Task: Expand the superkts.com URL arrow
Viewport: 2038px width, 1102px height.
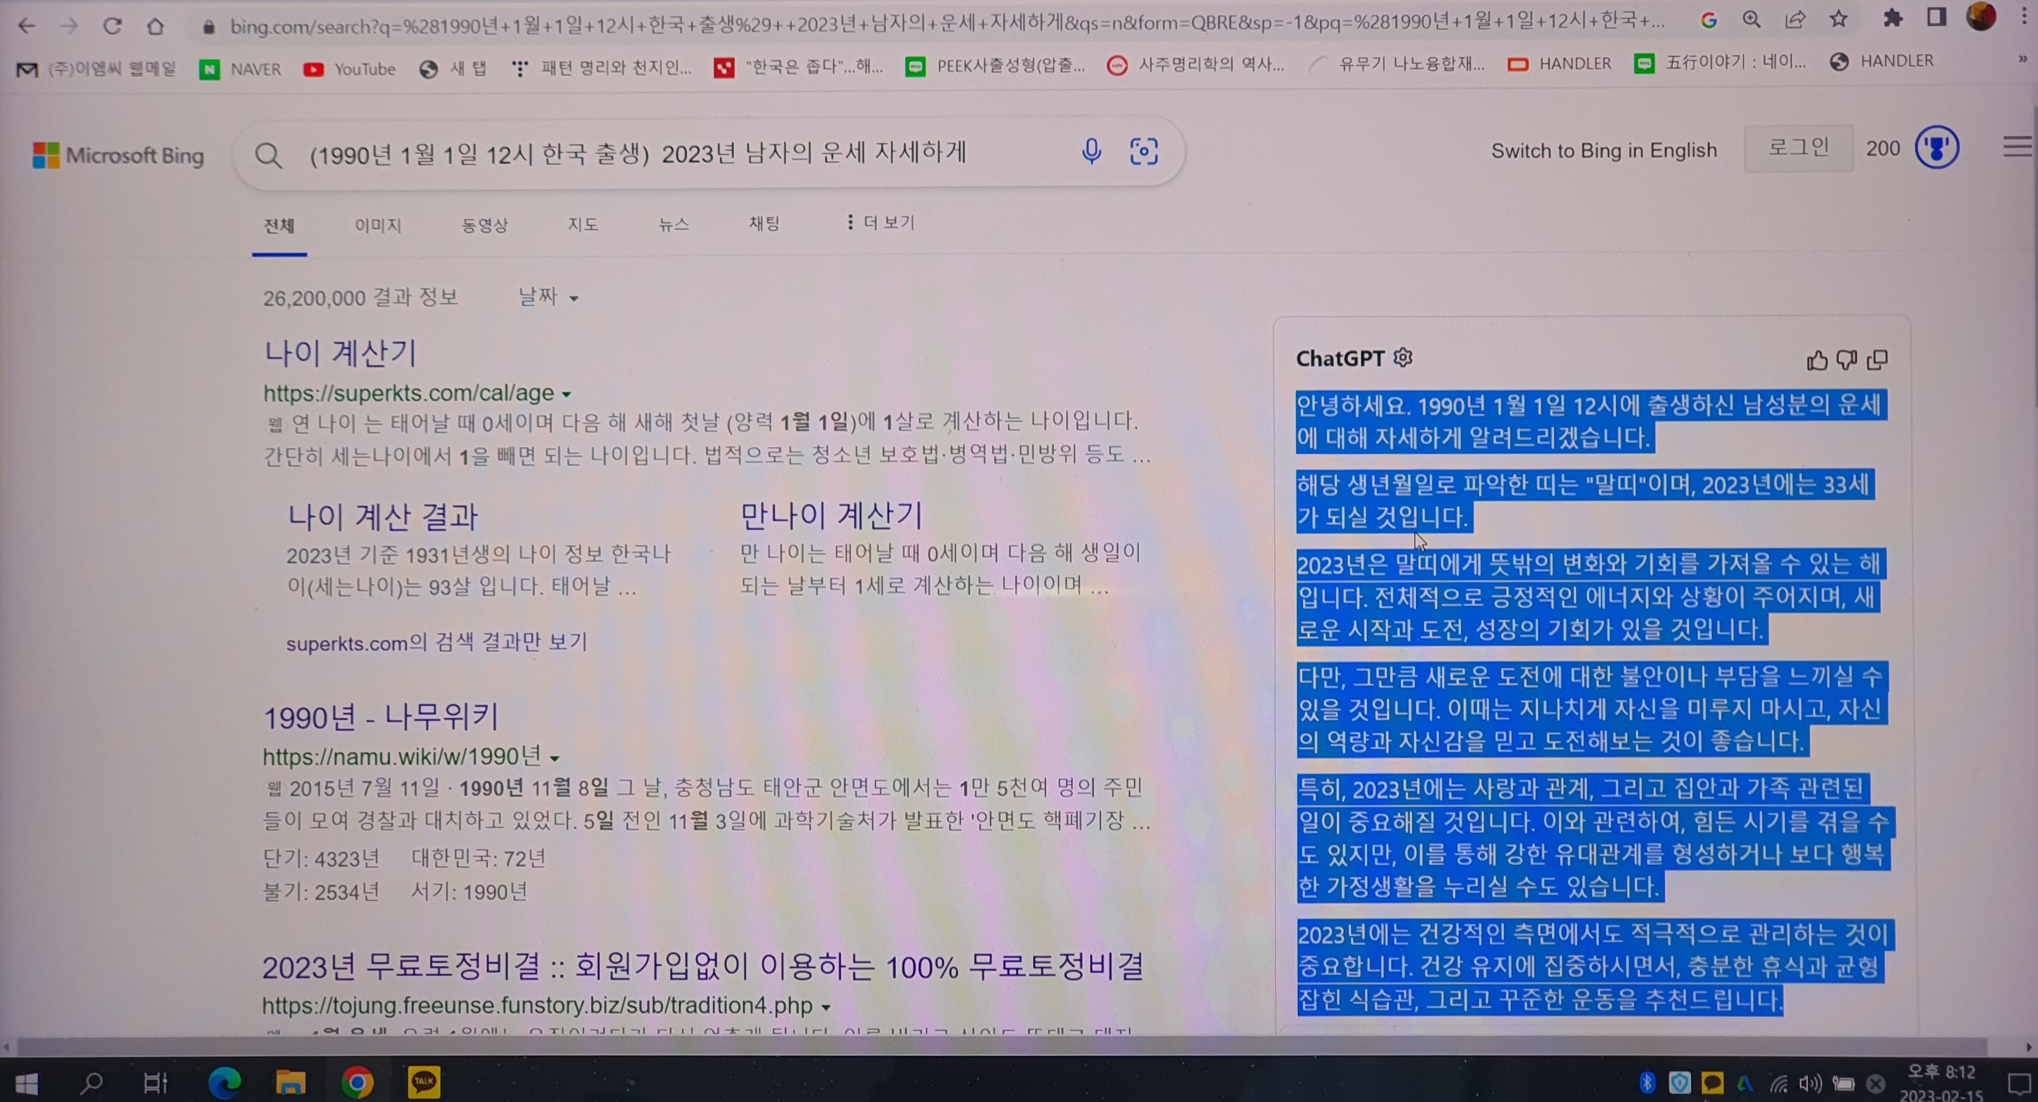Action: (x=566, y=394)
